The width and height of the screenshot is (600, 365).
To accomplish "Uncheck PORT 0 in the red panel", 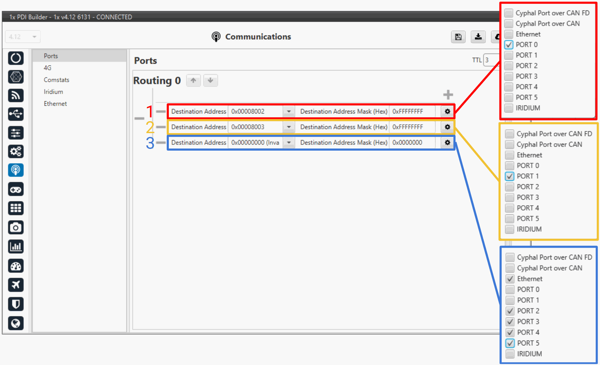I will (x=509, y=45).
